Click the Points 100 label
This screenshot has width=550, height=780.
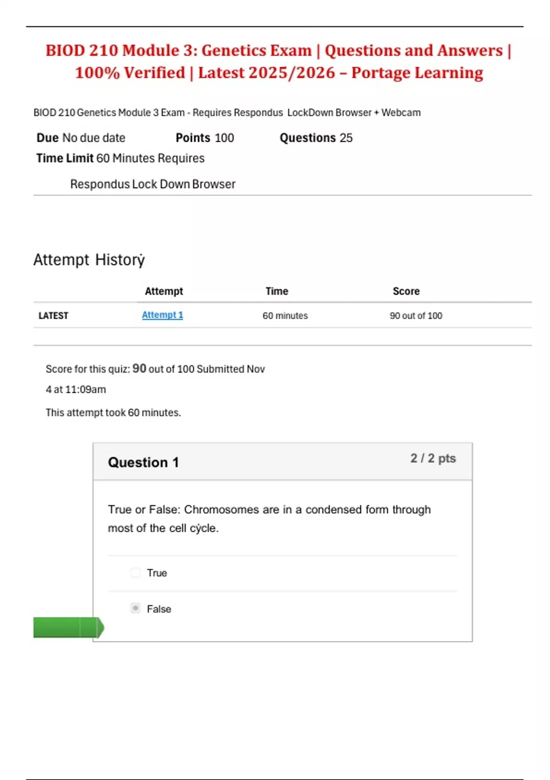(x=205, y=138)
